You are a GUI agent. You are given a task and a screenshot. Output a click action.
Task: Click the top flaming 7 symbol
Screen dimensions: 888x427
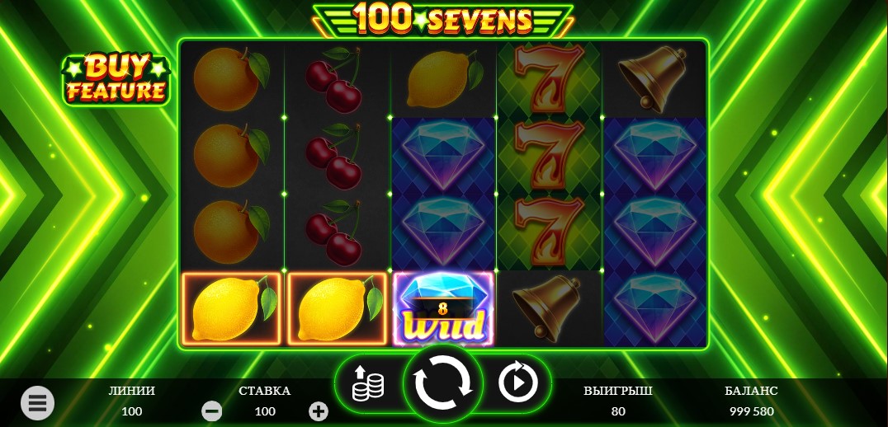549,78
